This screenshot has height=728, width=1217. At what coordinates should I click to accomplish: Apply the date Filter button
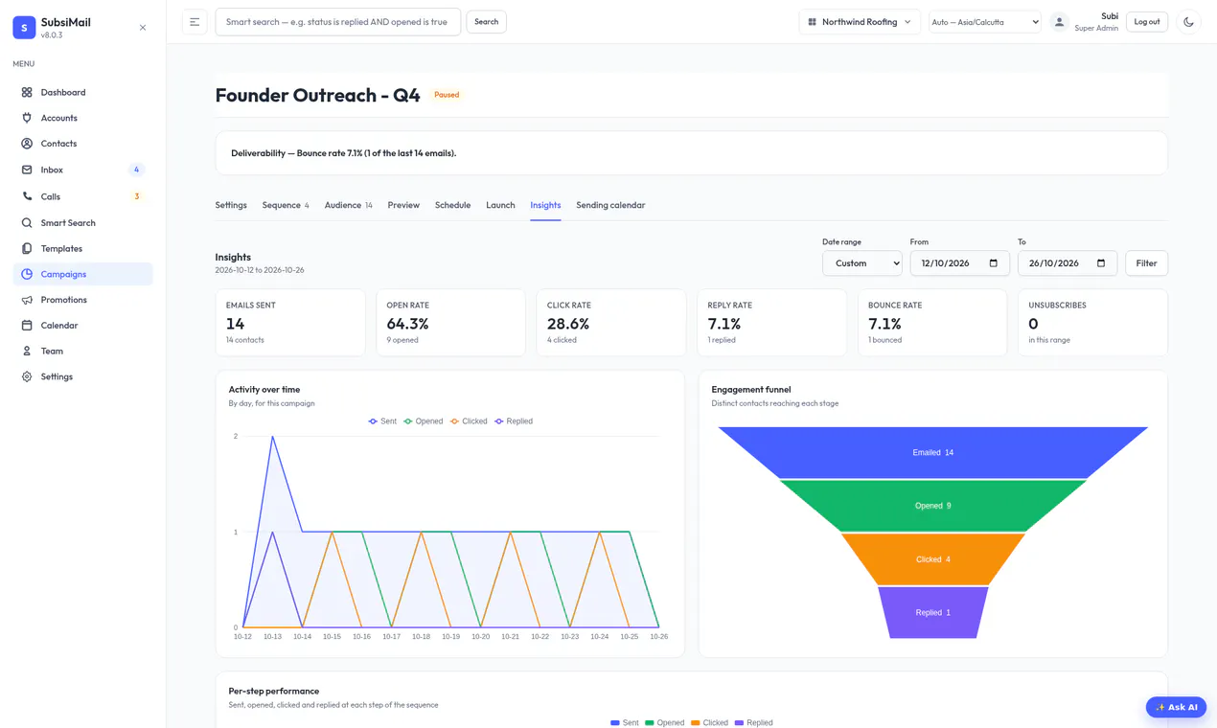click(1146, 263)
